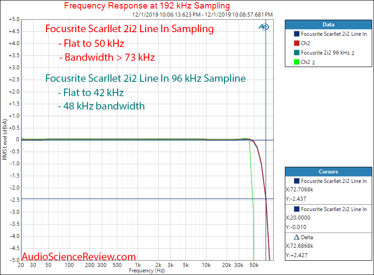Click the cursor value 'X:20.0000'
This screenshot has height=275, width=374.
tap(298, 218)
